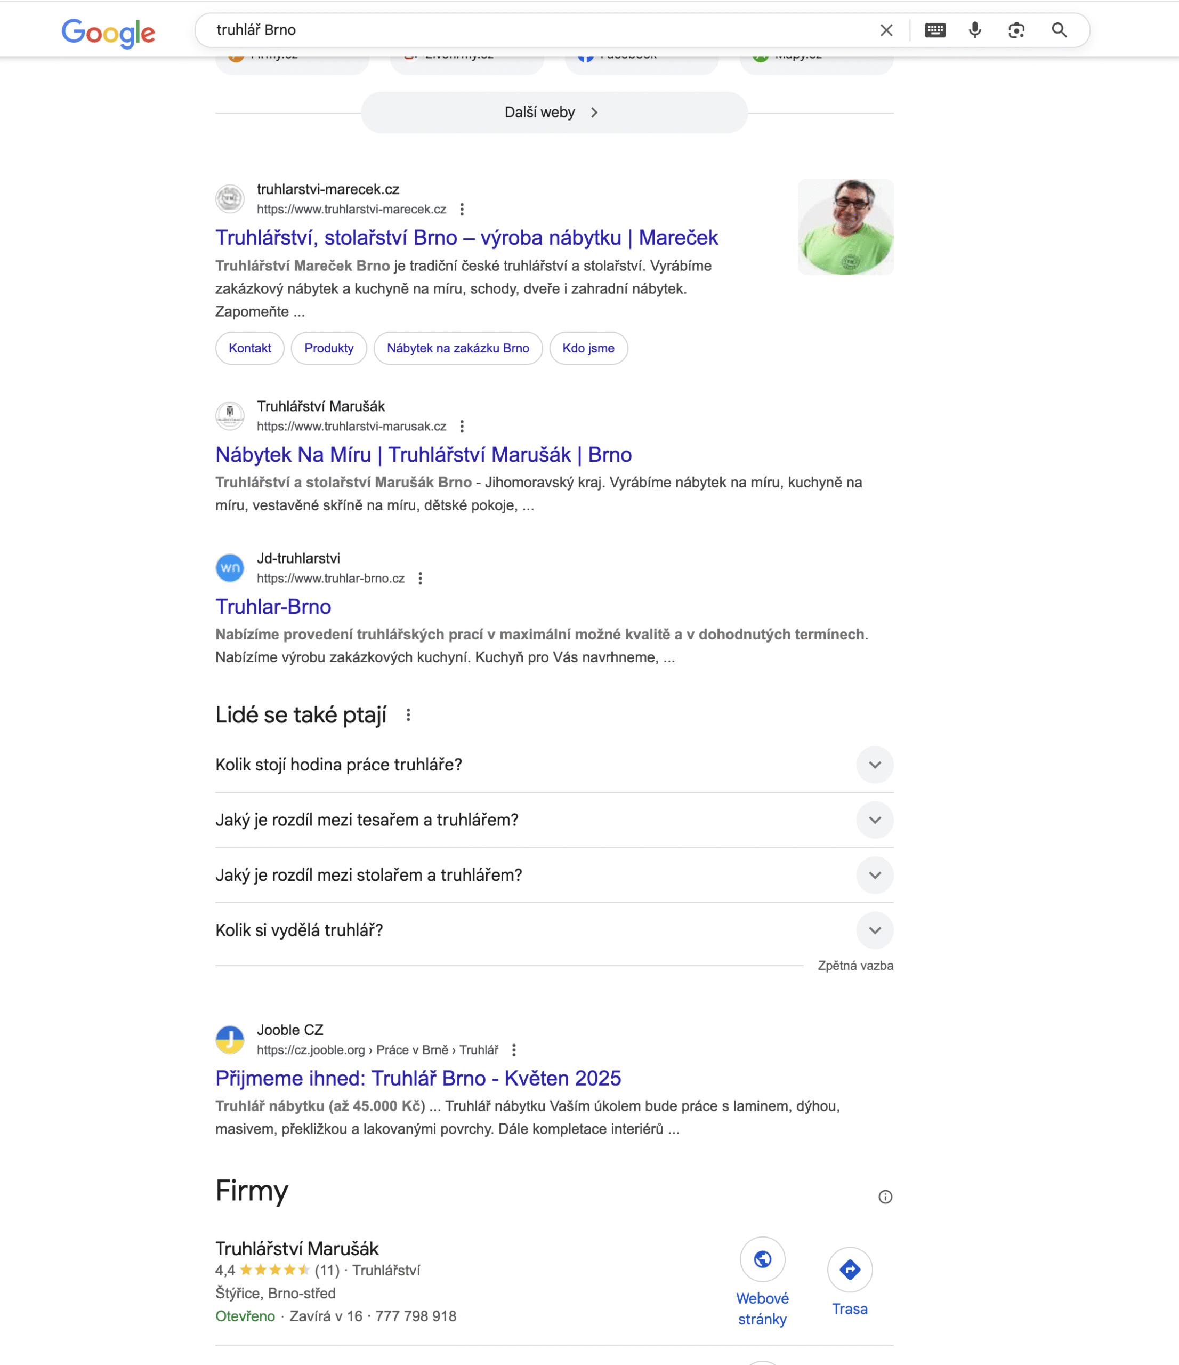Click the Mareček portrait thumbnail

845,227
